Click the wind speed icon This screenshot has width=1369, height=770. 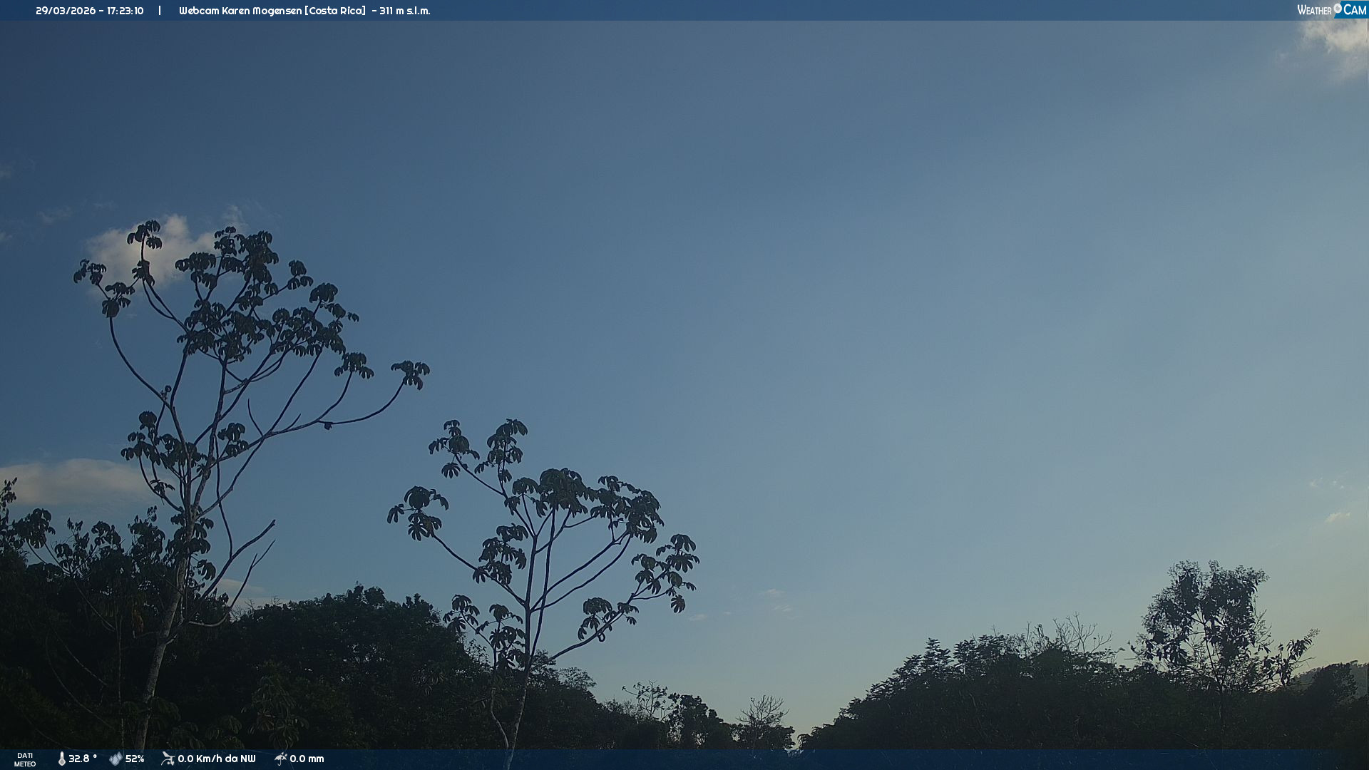[168, 759]
